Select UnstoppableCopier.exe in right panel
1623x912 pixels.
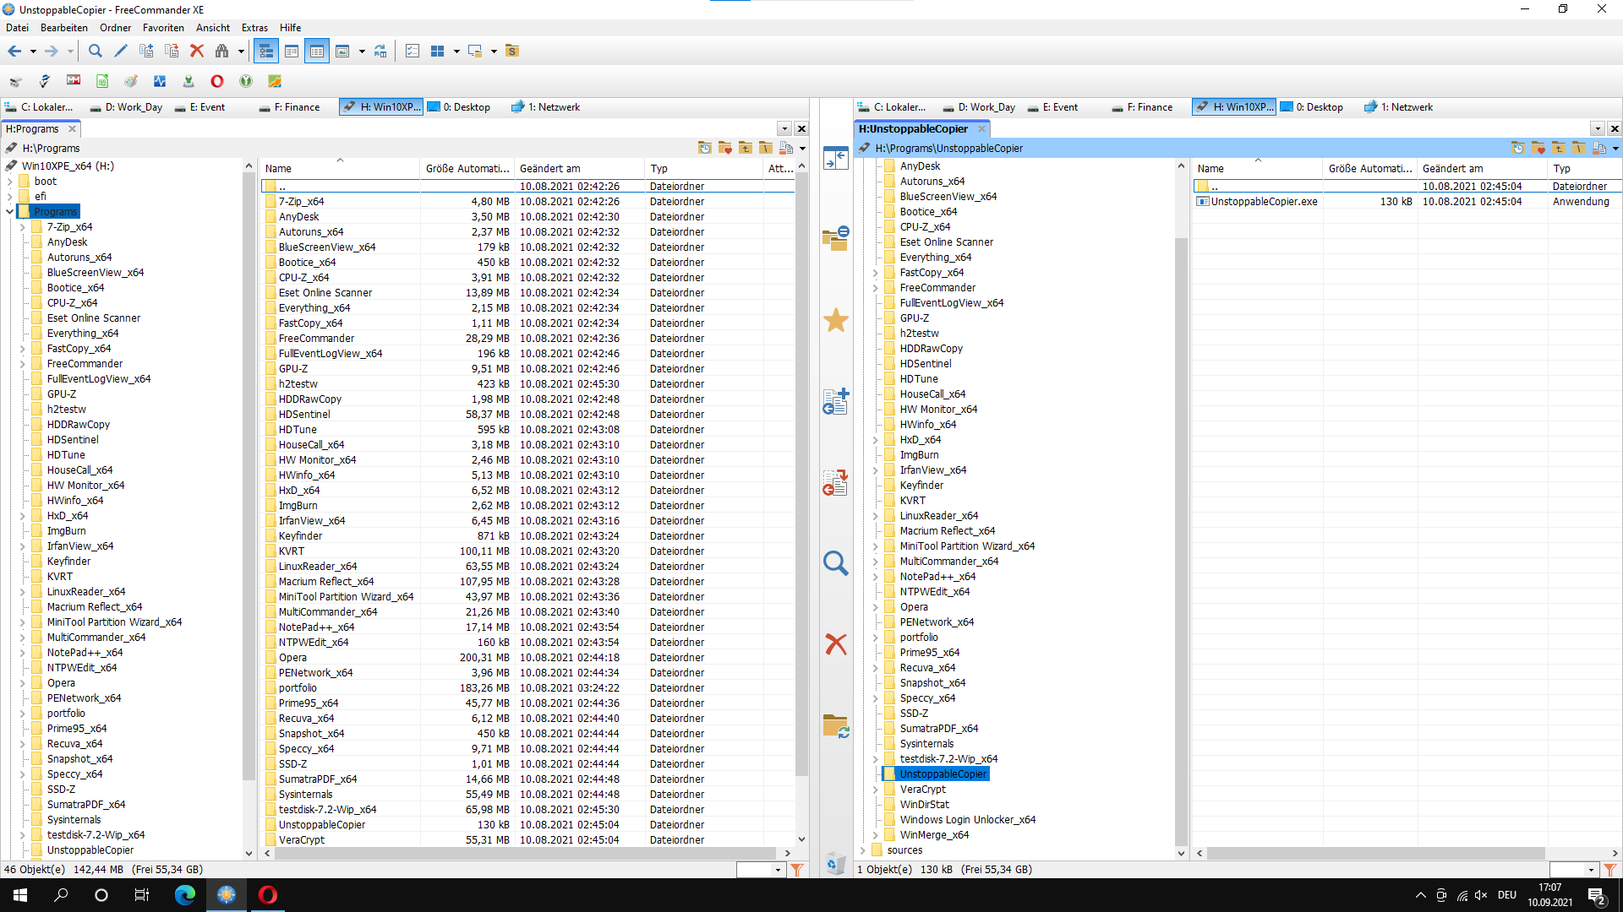1263,202
